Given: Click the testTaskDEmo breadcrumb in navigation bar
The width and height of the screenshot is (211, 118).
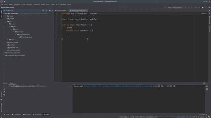Looking at the screenshot, I should point(8,8).
